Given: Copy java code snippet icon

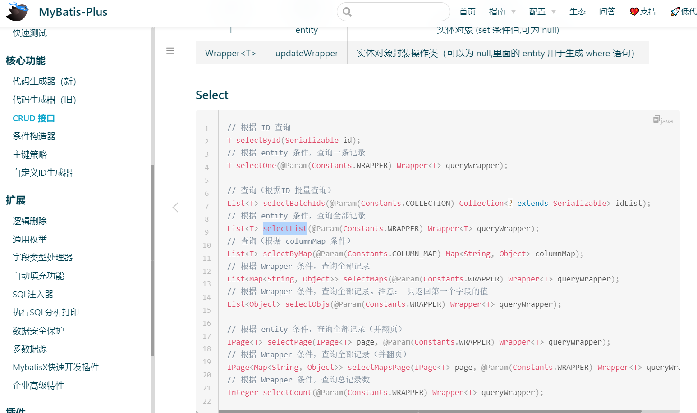Looking at the screenshot, I should tap(656, 119).
